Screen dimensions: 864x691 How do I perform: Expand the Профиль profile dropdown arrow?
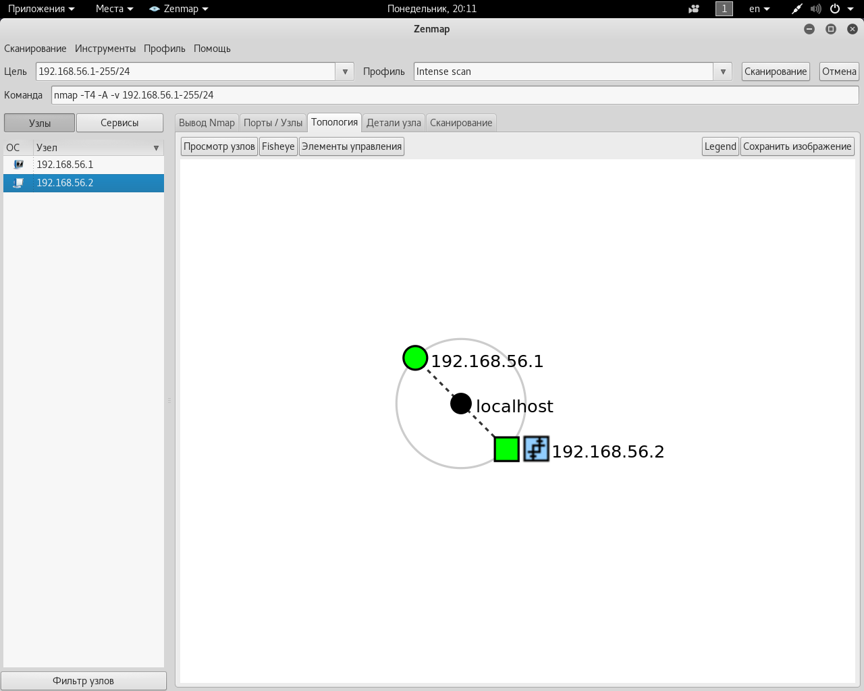tap(723, 72)
